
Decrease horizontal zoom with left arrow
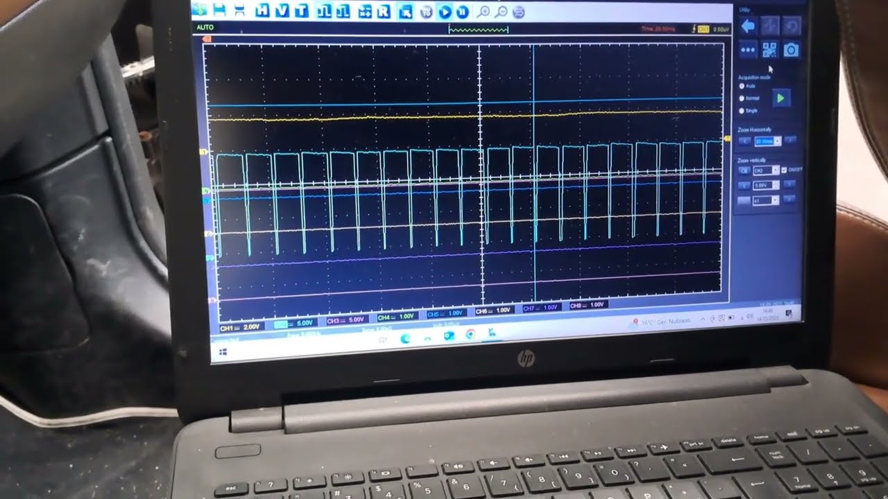pos(745,141)
